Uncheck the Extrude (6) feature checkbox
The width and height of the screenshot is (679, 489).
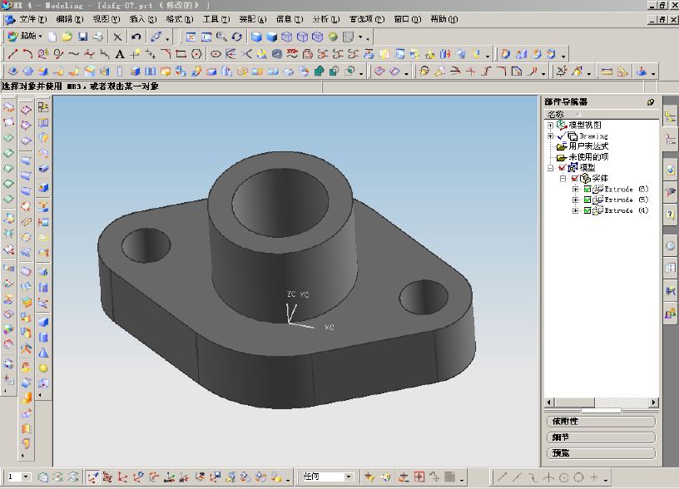click(587, 189)
